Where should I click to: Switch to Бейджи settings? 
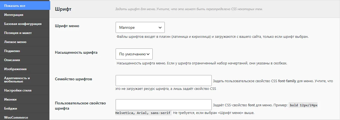[x=25, y=108]
